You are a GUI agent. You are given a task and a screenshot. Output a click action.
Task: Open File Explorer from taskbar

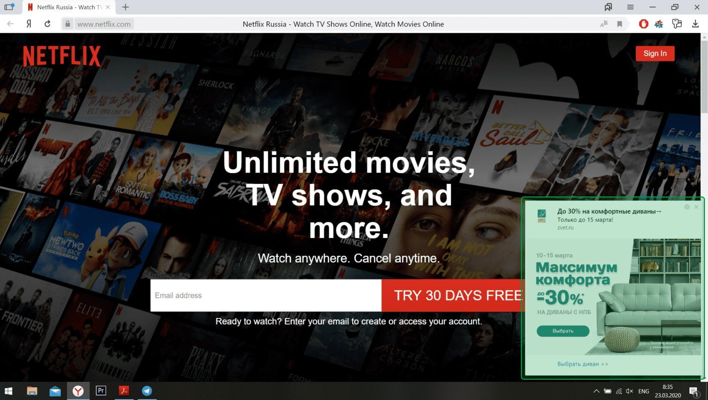point(32,391)
